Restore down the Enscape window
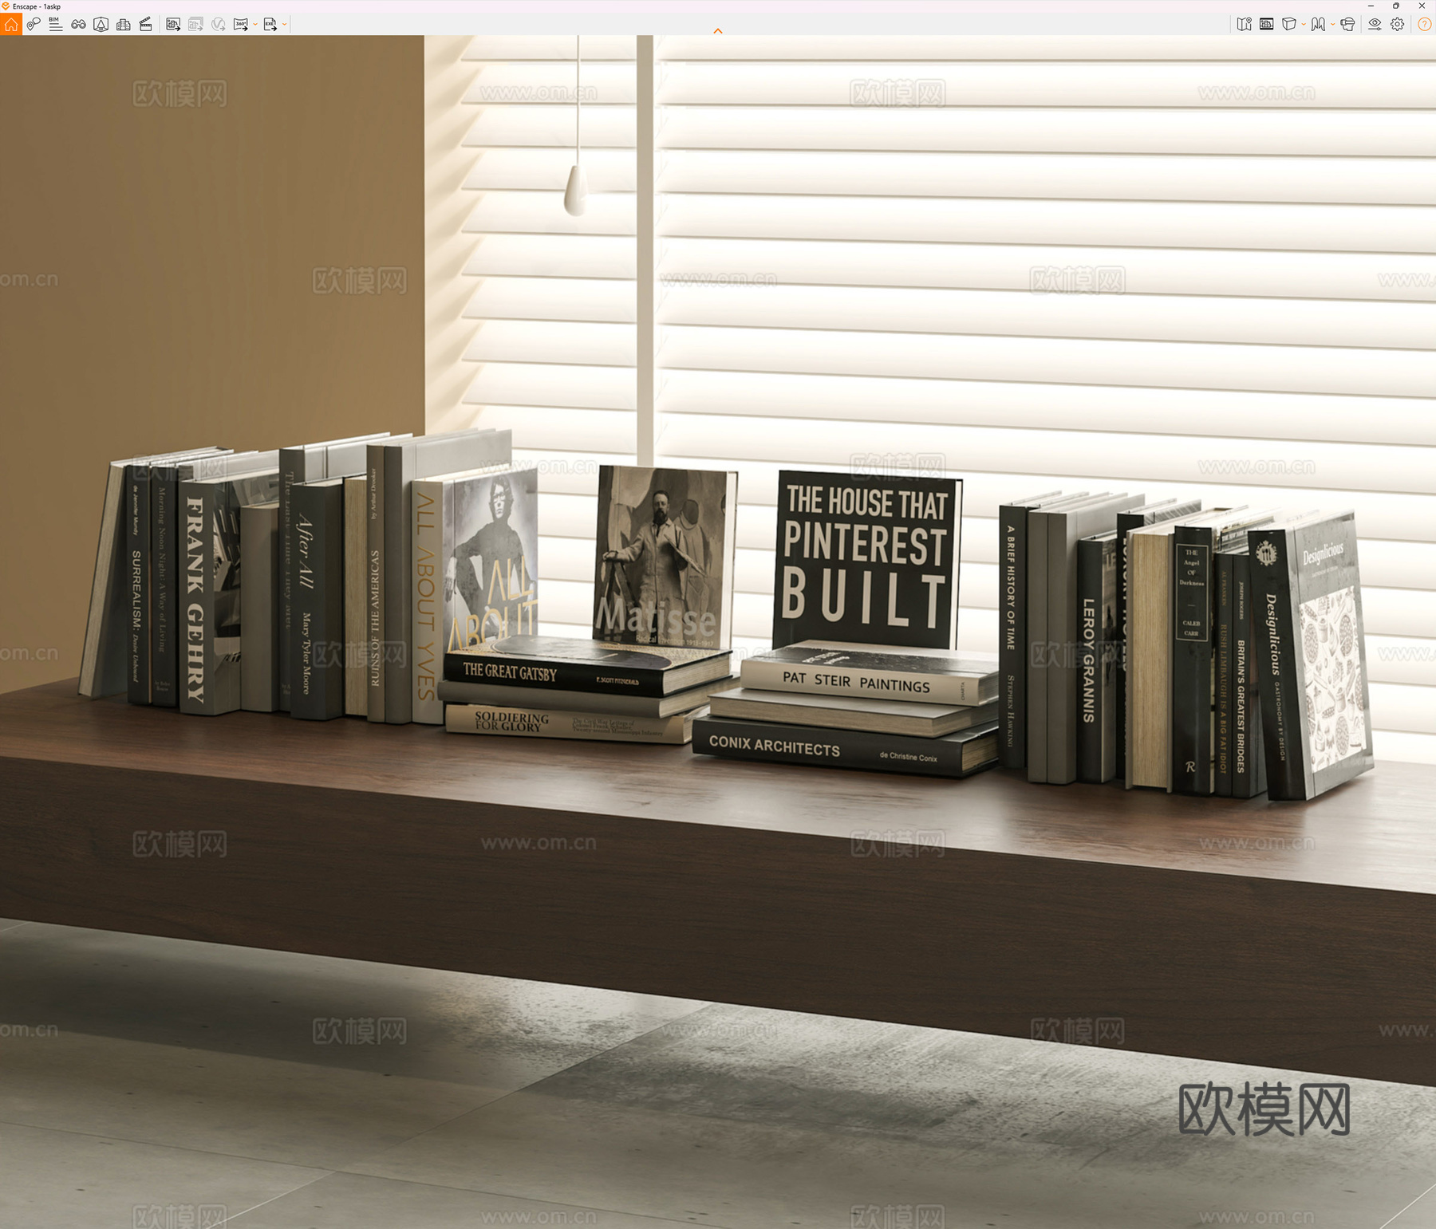The height and width of the screenshot is (1229, 1436). click(x=1396, y=6)
